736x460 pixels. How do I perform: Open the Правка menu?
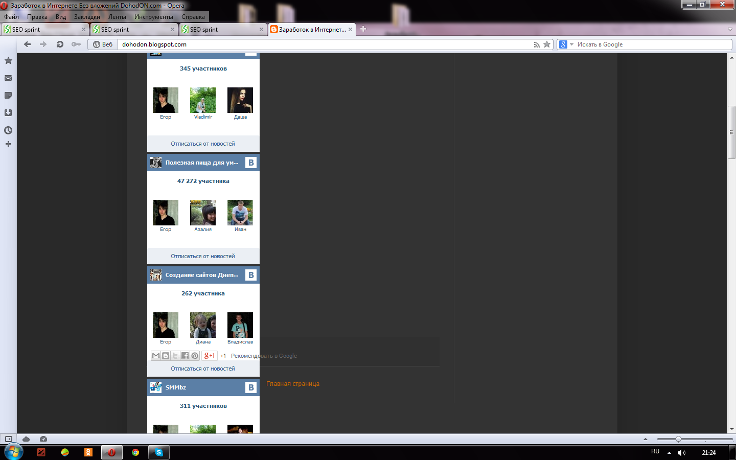pyautogui.click(x=37, y=17)
